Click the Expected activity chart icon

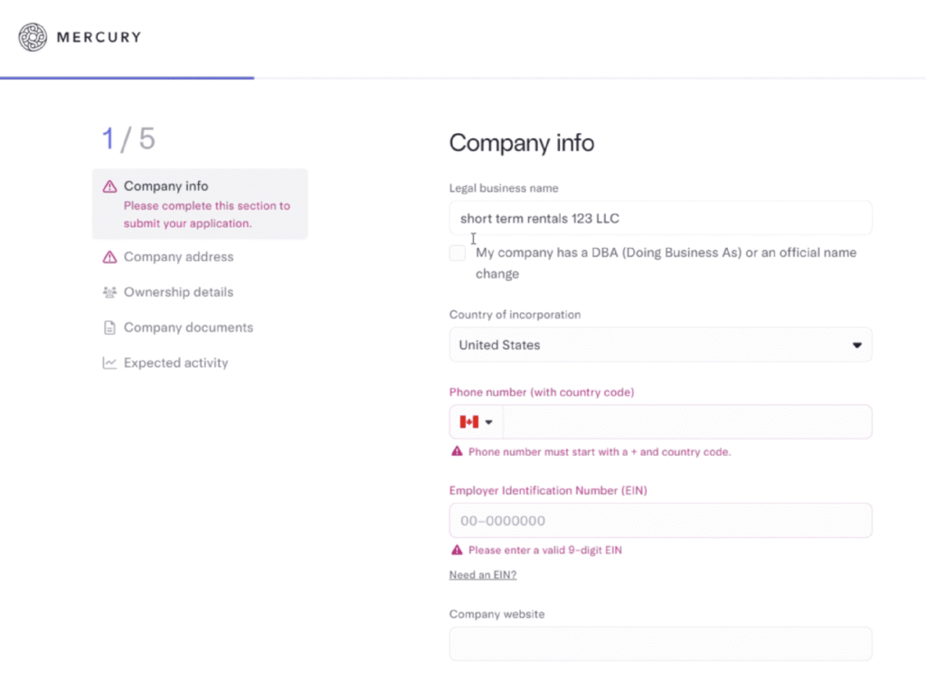[109, 363]
